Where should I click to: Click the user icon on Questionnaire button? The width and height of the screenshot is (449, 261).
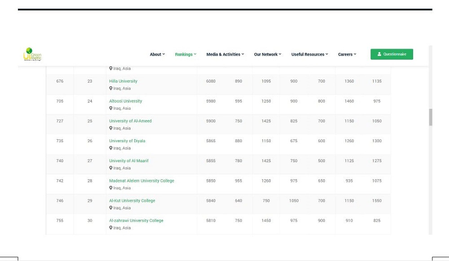pyautogui.click(x=379, y=54)
